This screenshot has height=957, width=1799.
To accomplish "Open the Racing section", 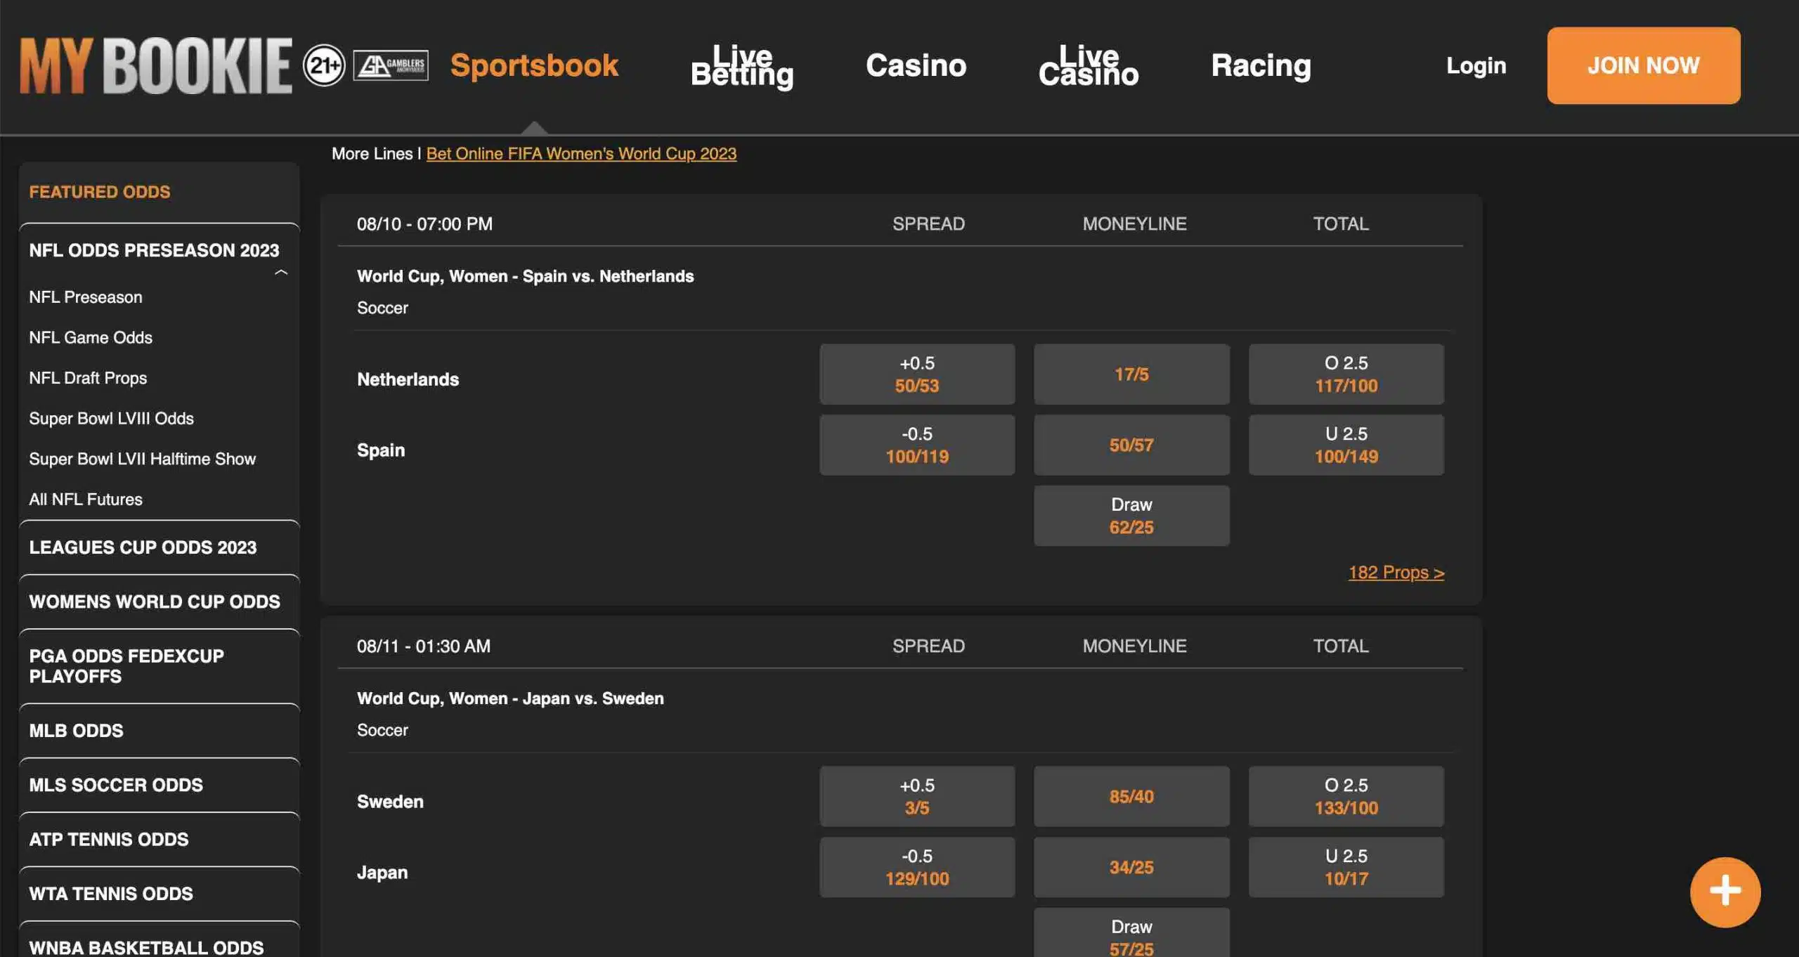I will pyautogui.click(x=1261, y=65).
